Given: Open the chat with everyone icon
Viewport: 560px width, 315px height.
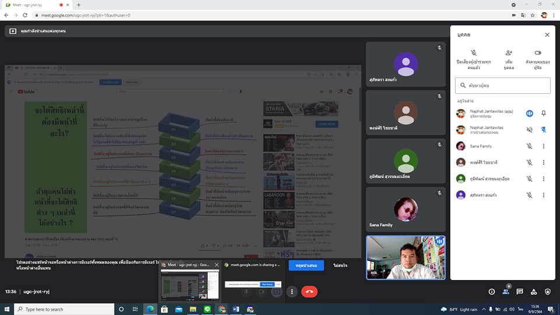Looking at the screenshot, I should coord(520,292).
